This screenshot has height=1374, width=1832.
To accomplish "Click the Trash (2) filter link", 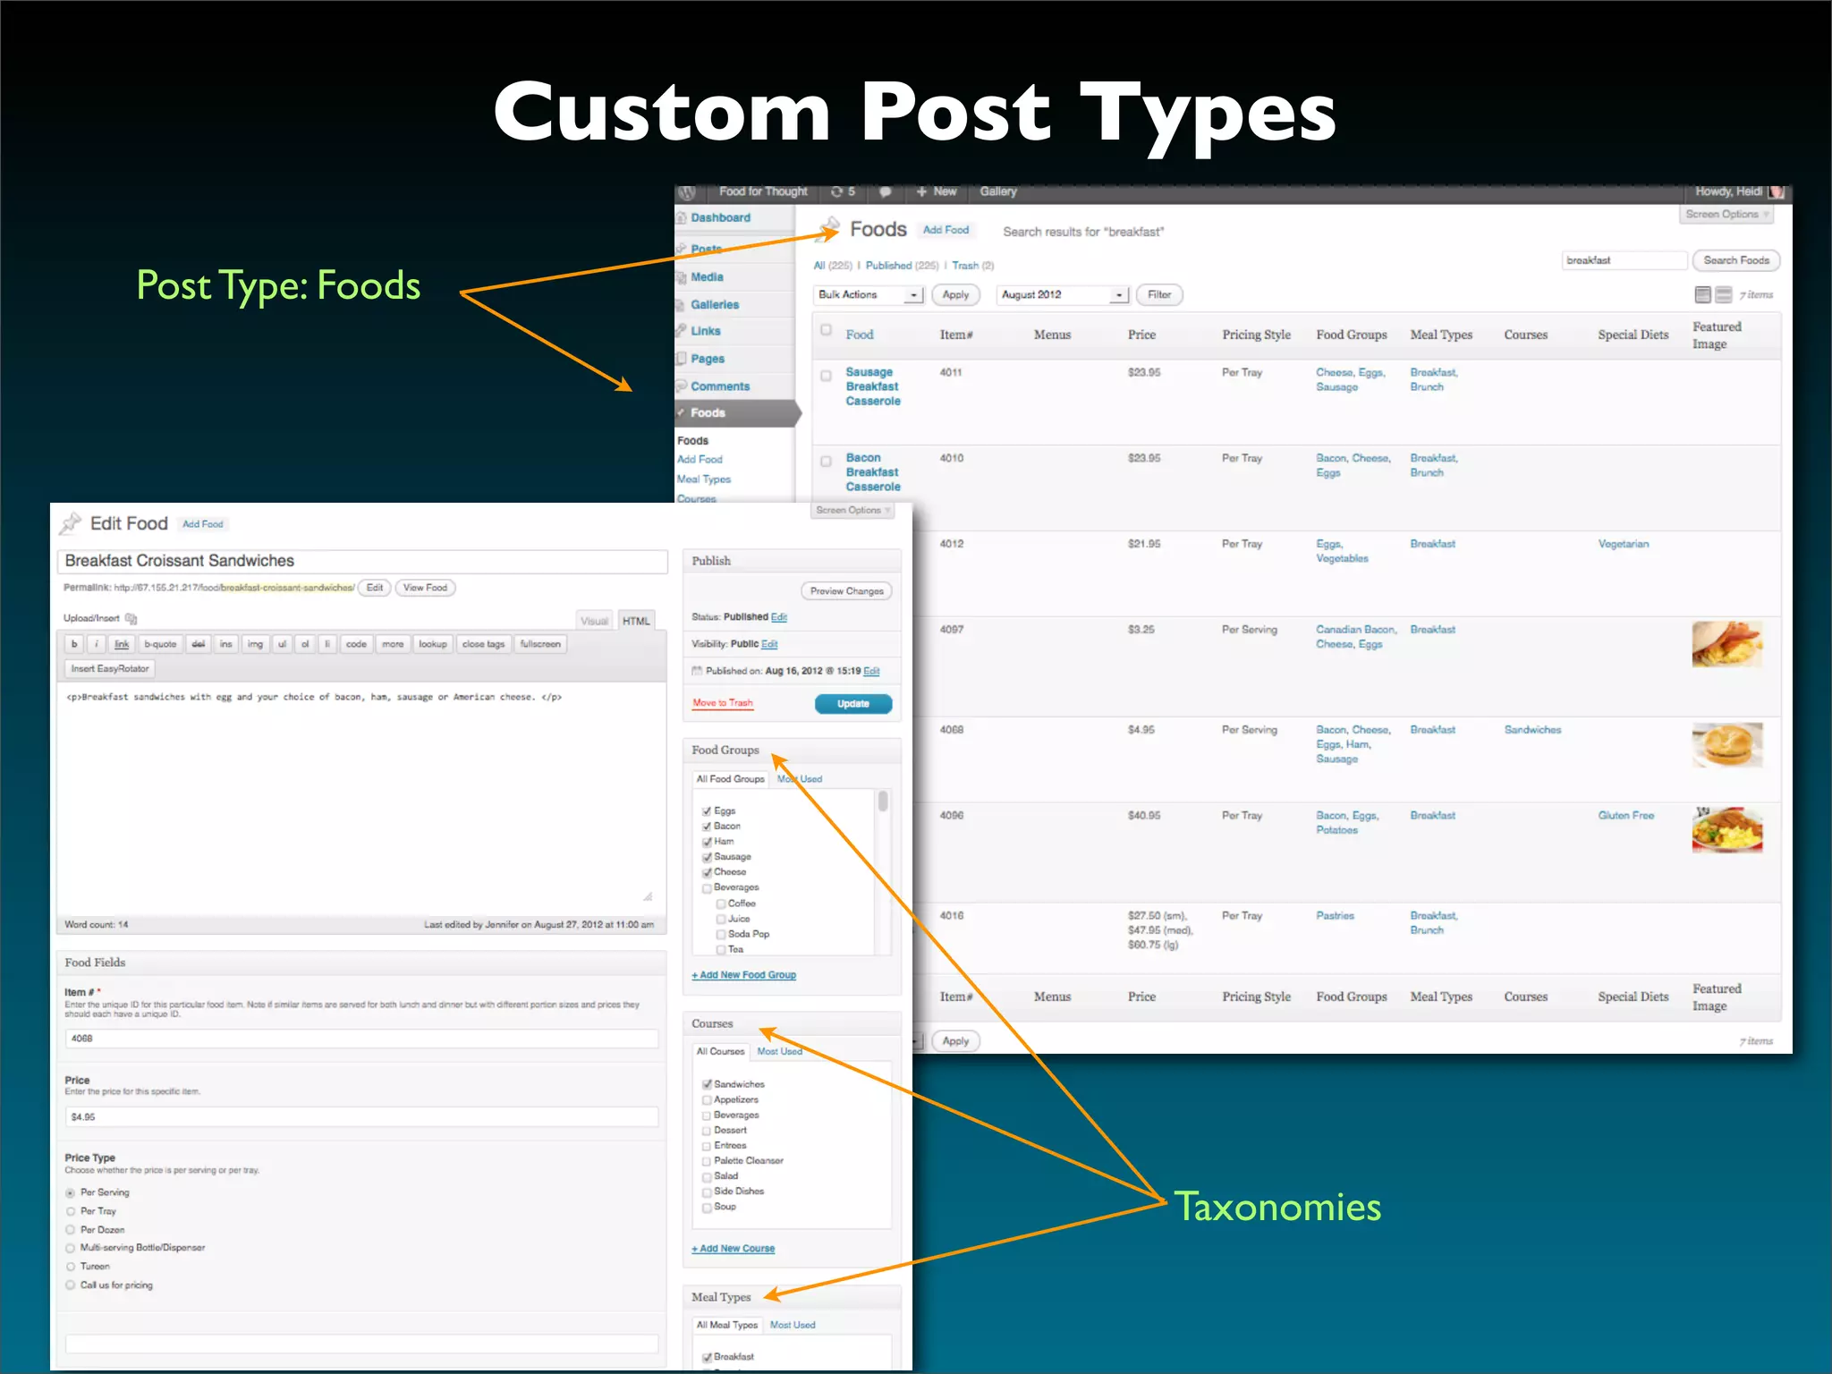I will pos(972,266).
